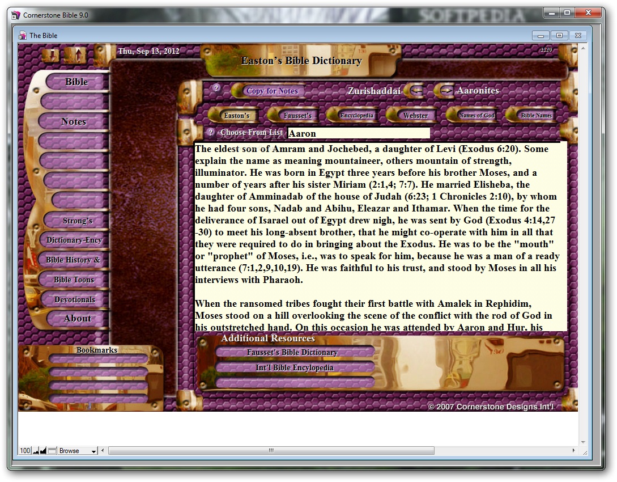Click the first Bookmarks slot
This screenshot has width=617, height=482.
pyautogui.click(x=99, y=359)
